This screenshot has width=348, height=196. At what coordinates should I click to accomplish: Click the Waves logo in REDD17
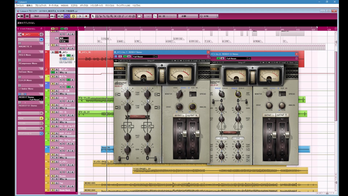pos(116,61)
